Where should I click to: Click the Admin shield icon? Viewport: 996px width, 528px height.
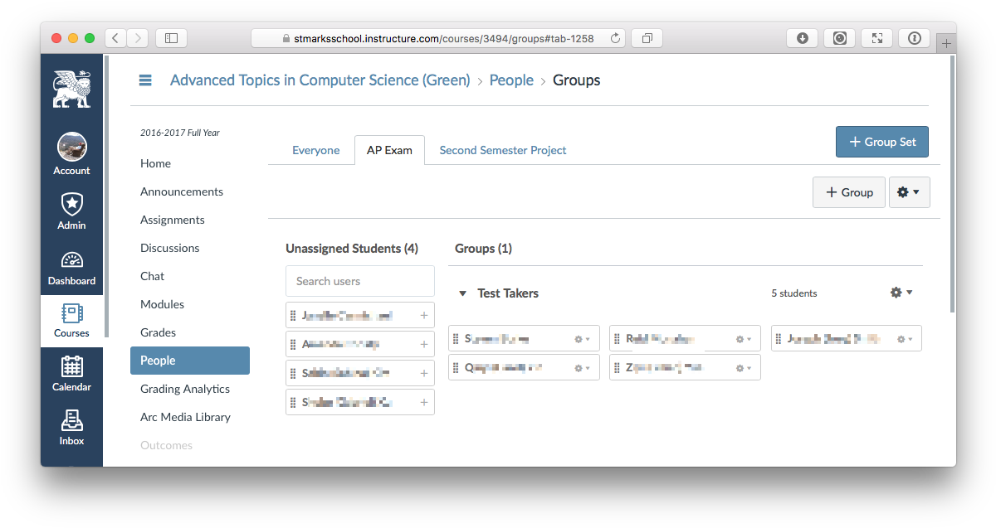click(x=71, y=211)
